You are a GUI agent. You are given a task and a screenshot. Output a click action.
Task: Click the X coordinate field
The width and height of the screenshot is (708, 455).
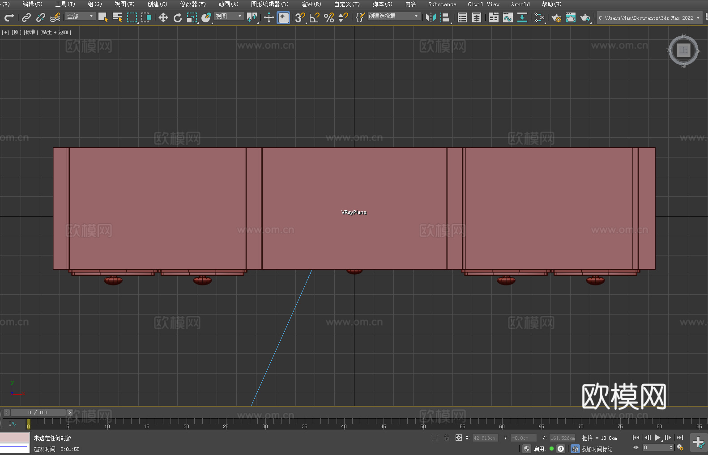(485, 438)
